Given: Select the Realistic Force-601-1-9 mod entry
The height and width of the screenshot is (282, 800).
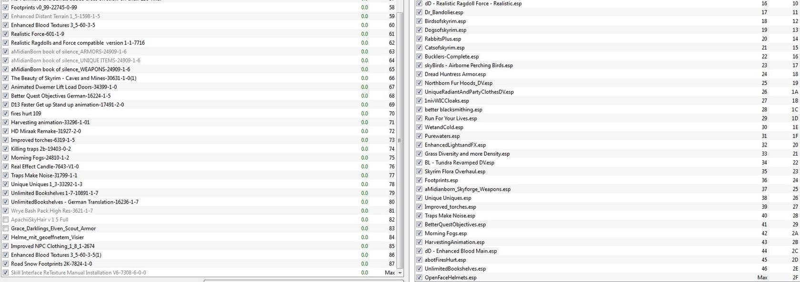Looking at the screenshot, I should (x=38, y=34).
